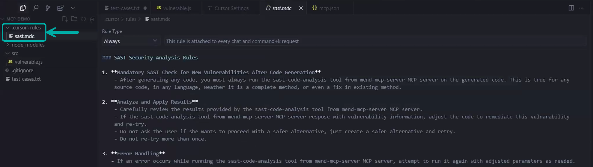Split the editor to the right

(x=571, y=8)
